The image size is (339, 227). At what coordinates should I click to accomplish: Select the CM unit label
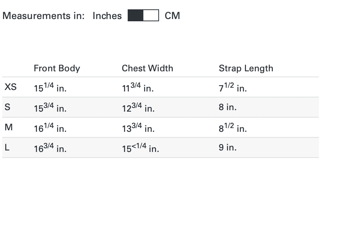pos(172,16)
